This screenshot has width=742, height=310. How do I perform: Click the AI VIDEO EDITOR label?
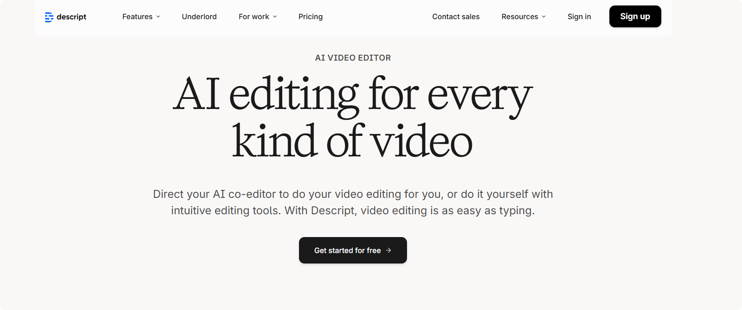(x=353, y=58)
